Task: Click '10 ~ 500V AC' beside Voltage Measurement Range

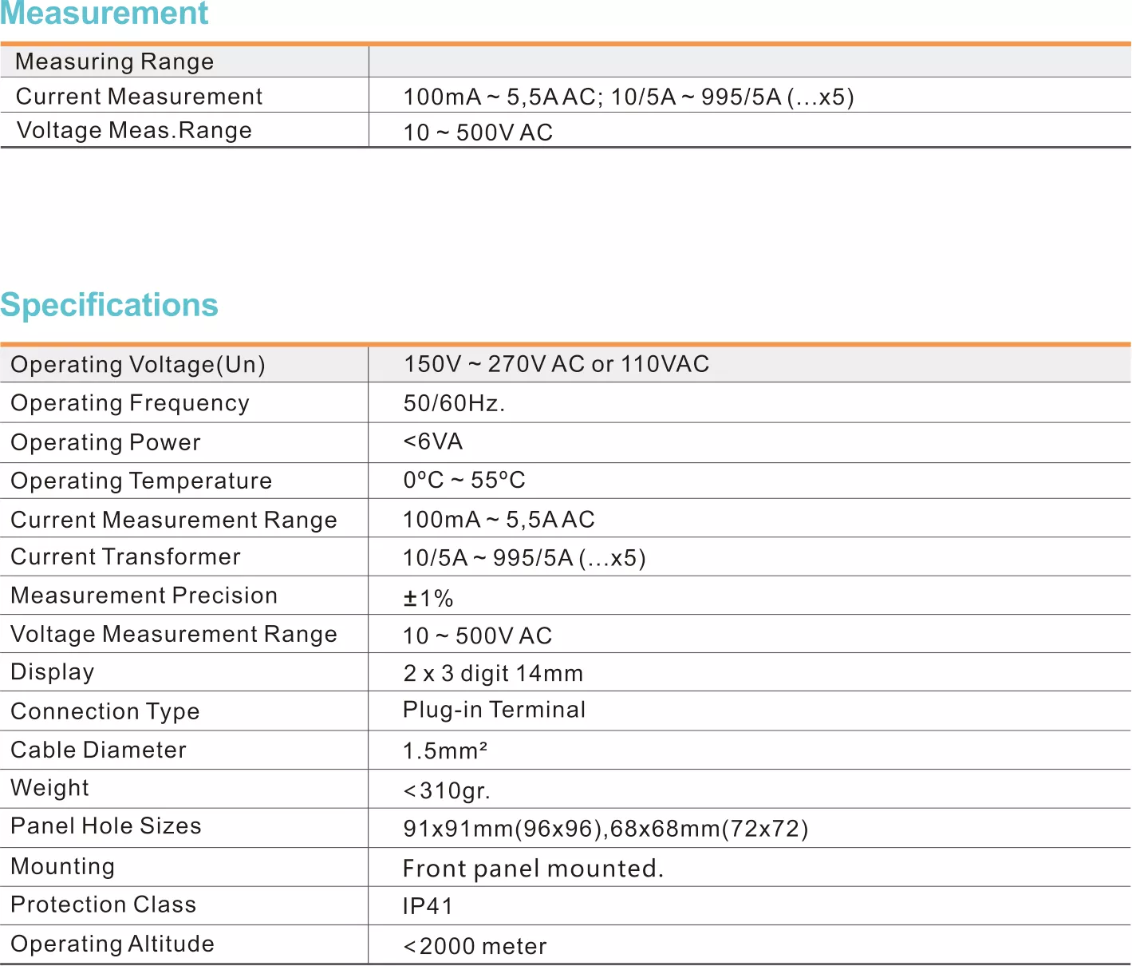Action: pos(478,636)
